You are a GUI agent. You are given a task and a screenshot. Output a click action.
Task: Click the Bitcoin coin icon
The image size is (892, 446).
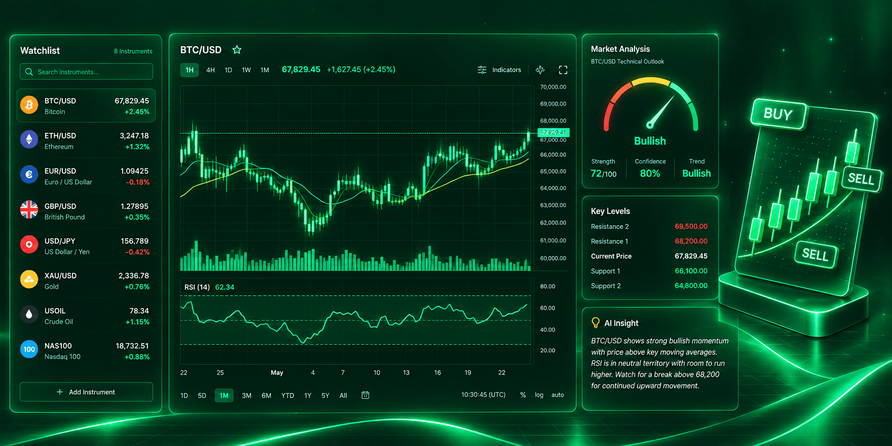(29, 105)
